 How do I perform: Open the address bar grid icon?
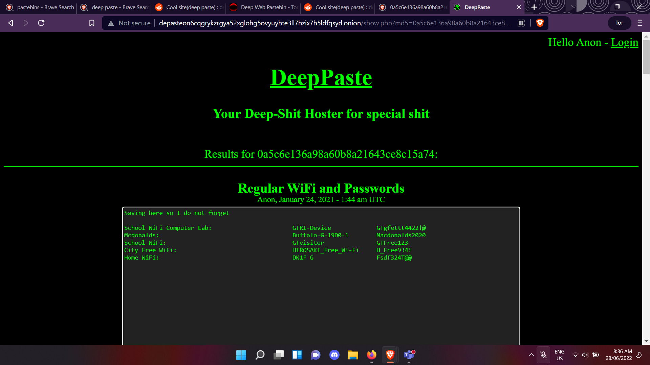[x=521, y=23]
